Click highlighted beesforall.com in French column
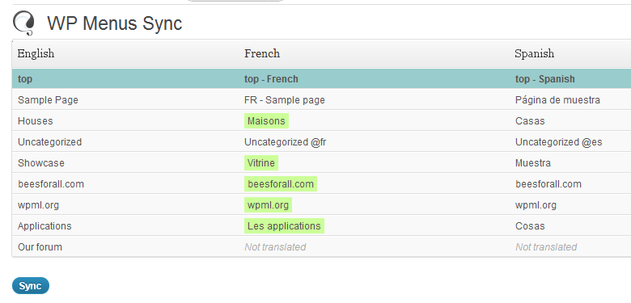 point(281,184)
